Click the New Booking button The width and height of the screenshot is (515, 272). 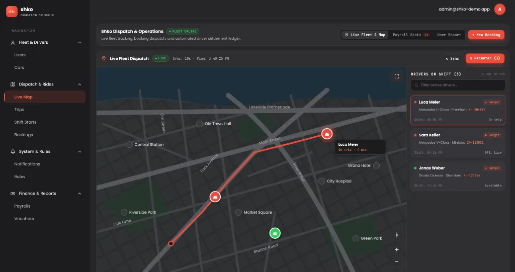click(x=486, y=35)
